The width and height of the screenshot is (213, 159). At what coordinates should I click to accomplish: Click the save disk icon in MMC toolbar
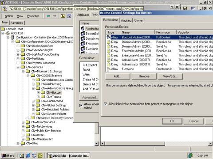(x=185, y=8)
